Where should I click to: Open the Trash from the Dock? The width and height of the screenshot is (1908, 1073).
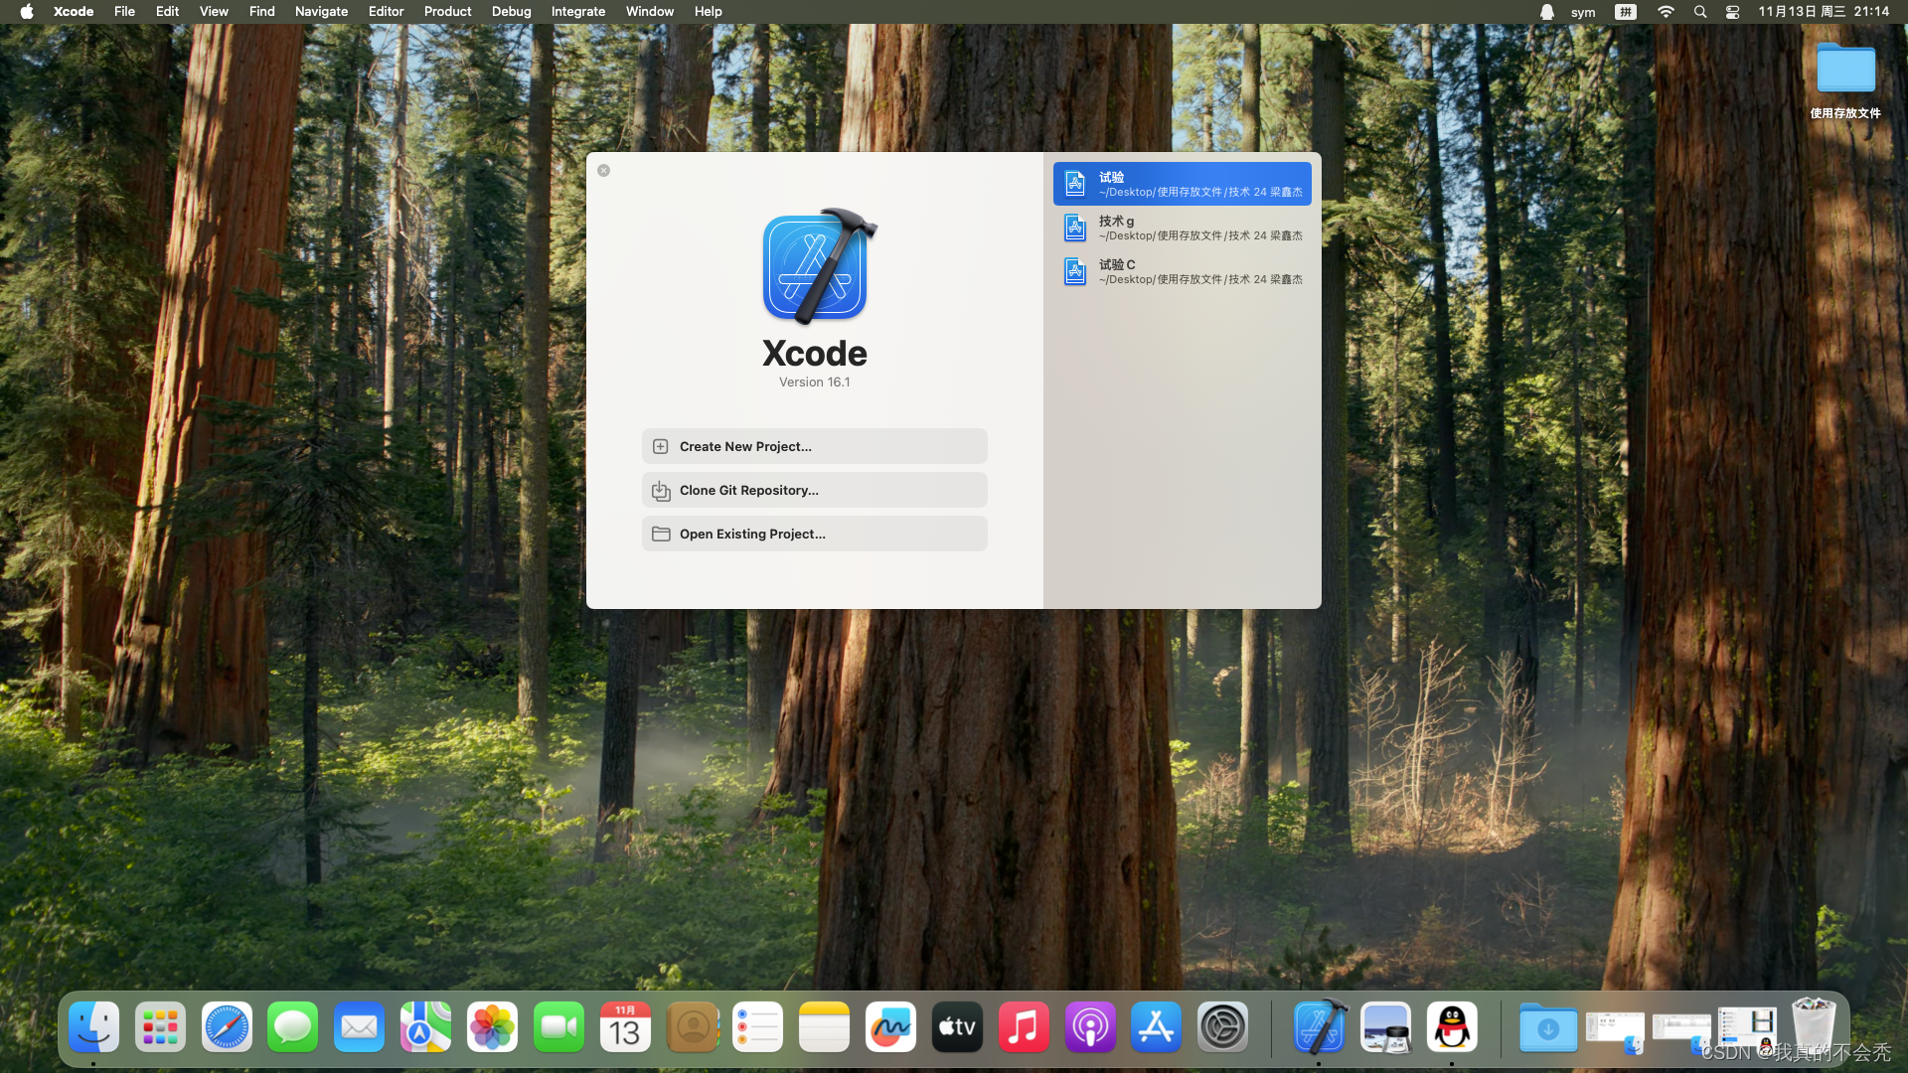(1813, 1027)
